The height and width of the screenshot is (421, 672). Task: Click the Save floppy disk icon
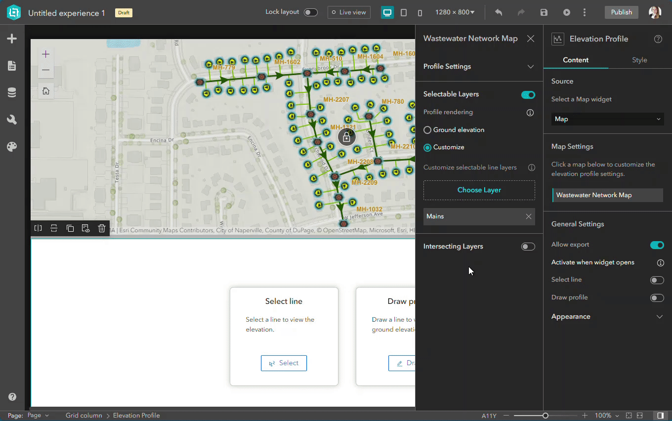point(544,12)
